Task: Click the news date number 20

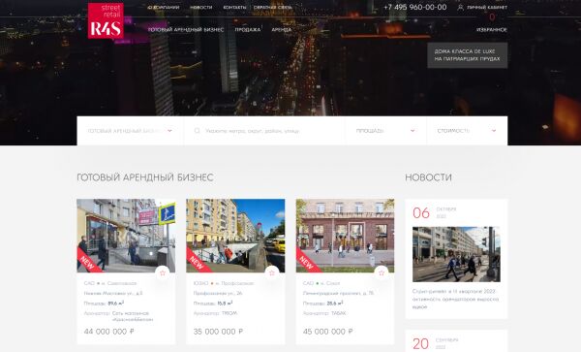Action: click(x=421, y=344)
